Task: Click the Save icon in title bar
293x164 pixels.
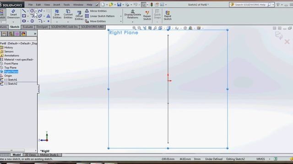Action: point(119,5)
